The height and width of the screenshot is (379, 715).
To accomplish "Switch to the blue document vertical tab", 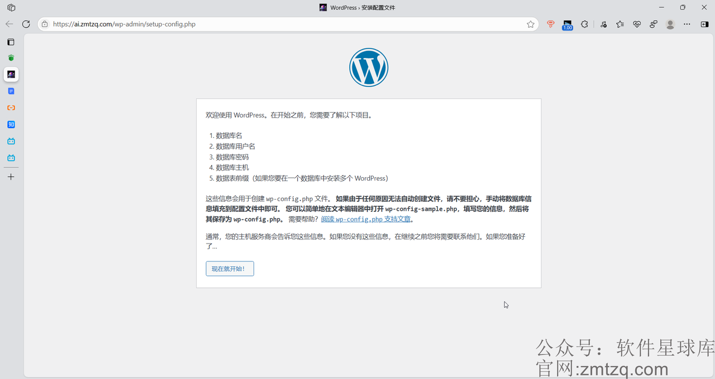I will (11, 91).
